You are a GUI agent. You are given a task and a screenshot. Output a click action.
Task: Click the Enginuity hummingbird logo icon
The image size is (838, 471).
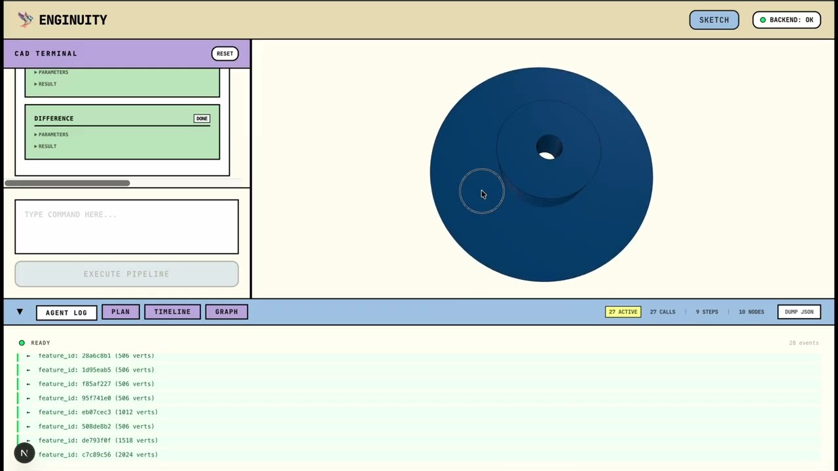[26, 20]
